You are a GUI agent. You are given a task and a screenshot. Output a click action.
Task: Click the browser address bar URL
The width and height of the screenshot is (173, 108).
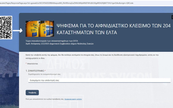click(67, 3)
